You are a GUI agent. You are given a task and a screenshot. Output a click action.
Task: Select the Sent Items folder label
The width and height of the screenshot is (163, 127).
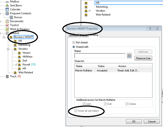coord(16,6)
